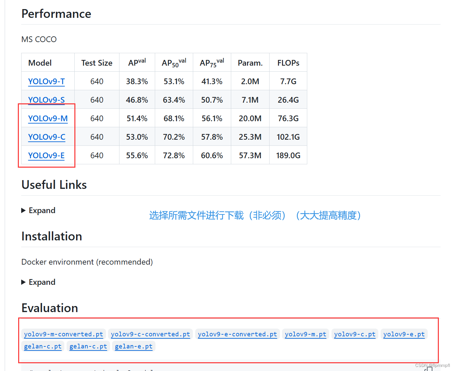The image size is (455, 371).
Task: Select the 38.3% cell for YOLOv9-T
Action: point(137,81)
